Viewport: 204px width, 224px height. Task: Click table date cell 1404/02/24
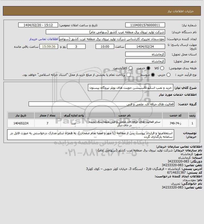[x=21, y=123]
